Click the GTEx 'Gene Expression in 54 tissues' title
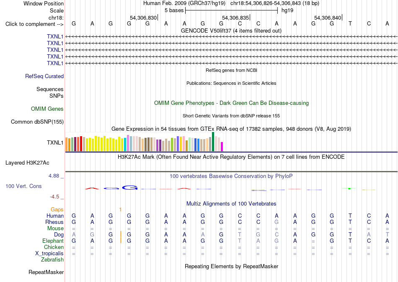Screen dimensions: 398x282 pyautogui.click(x=231, y=129)
